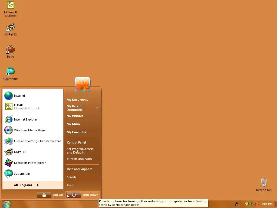Click the keyboard icon in system tray
The width and height of the screenshot is (277, 208).
click(237, 204)
